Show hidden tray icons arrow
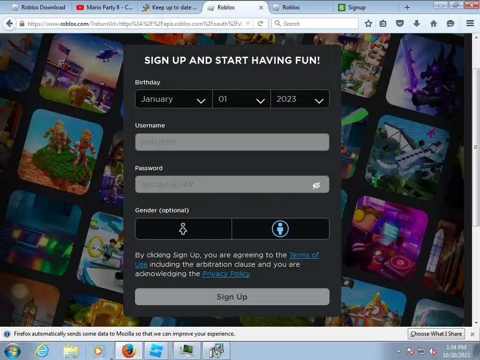 click(x=398, y=351)
